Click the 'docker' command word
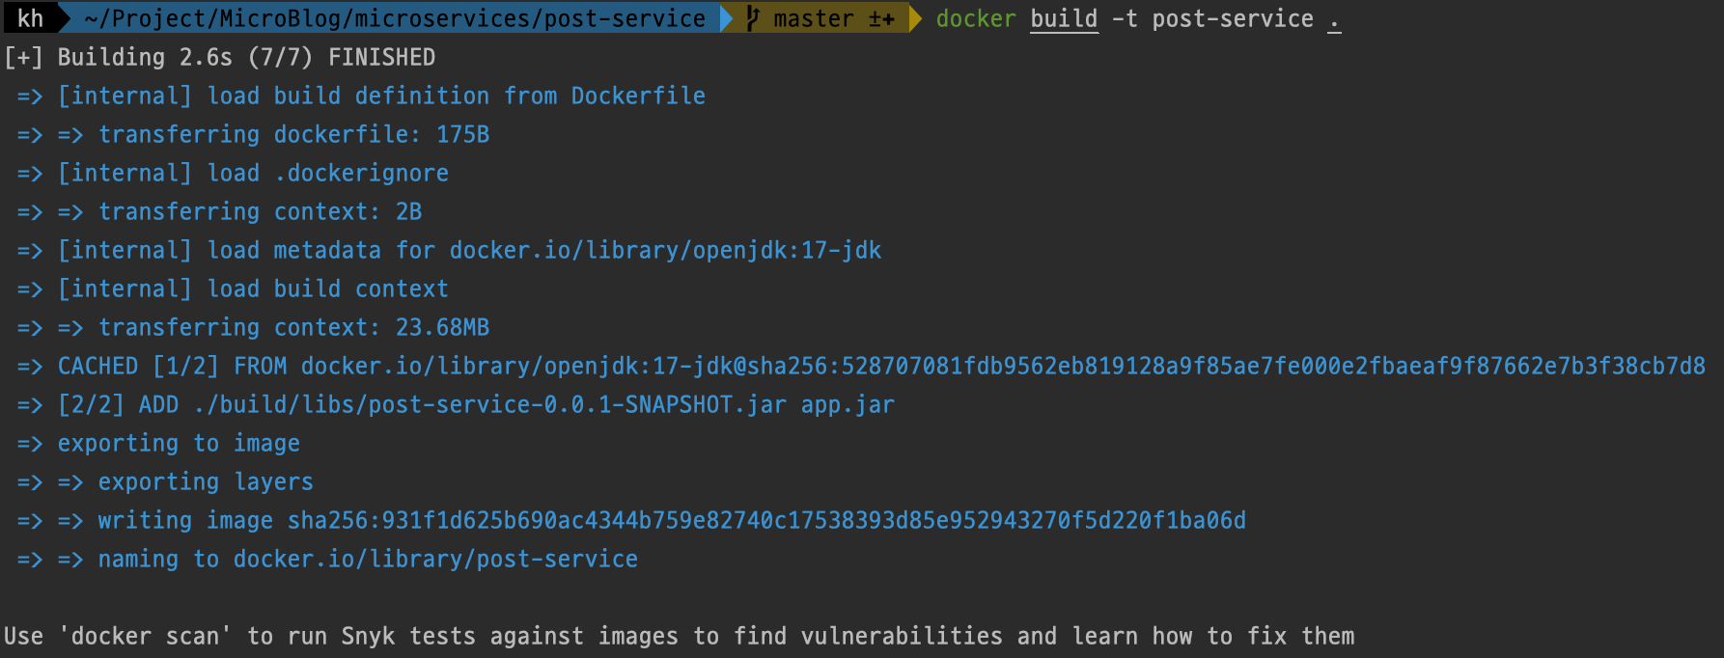 click(x=975, y=18)
